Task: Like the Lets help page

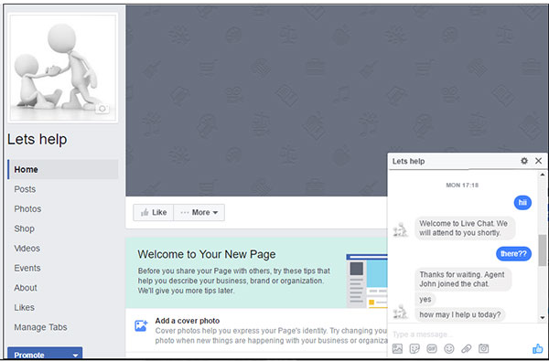Action: point(154,212)
